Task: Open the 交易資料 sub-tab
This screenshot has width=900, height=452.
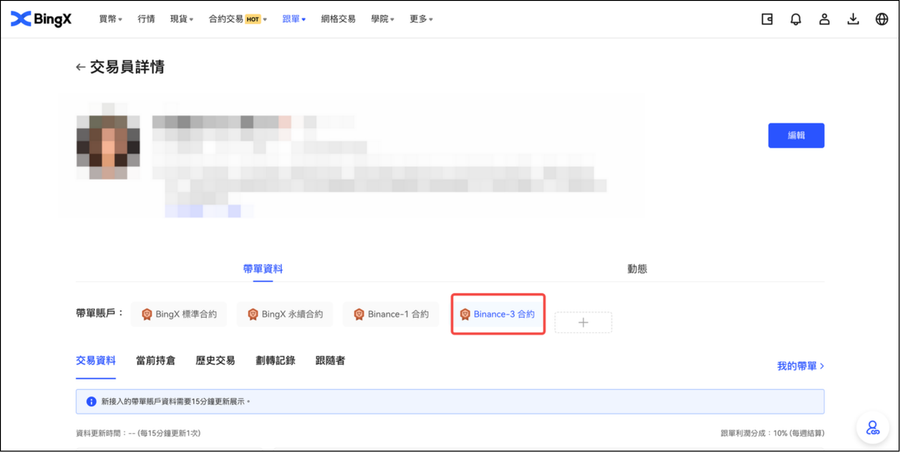Action: pos(96,361)
